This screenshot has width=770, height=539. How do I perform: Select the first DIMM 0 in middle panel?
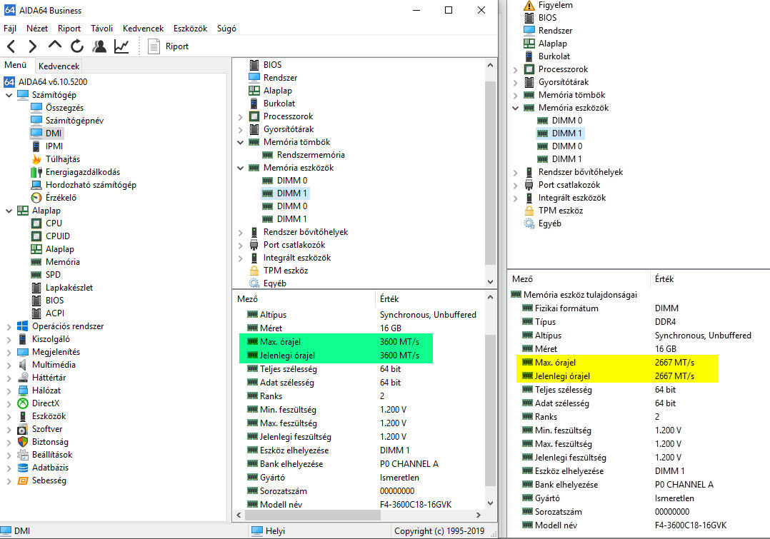291,180
